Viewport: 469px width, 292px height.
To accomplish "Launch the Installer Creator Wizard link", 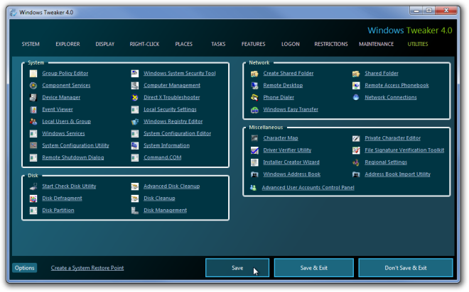I will pos(291,162).
